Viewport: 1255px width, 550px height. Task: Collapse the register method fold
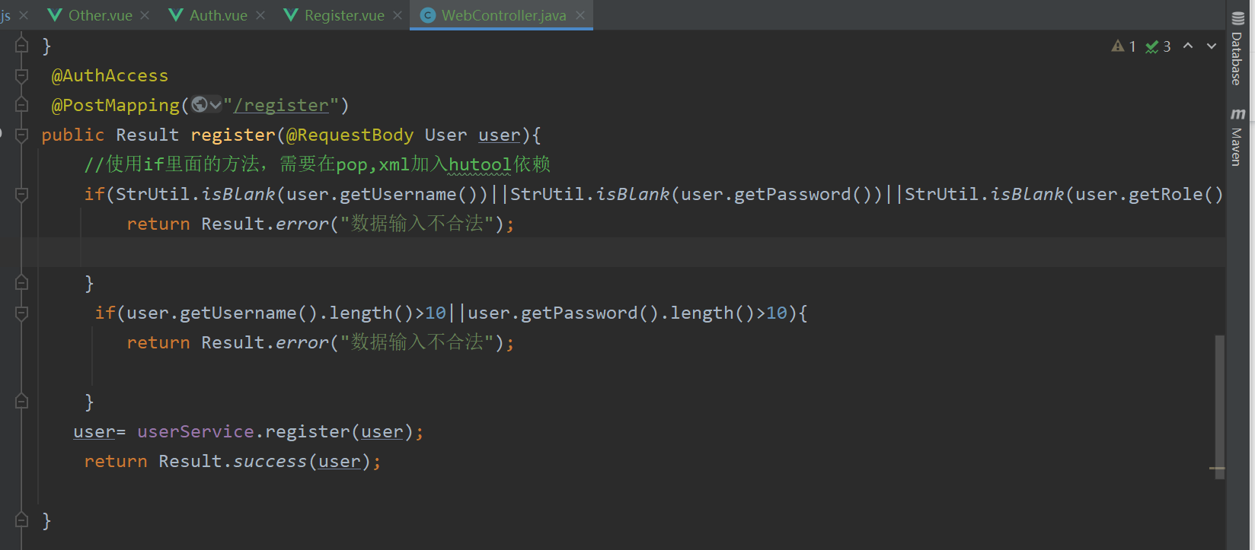(x=22, y=135)
